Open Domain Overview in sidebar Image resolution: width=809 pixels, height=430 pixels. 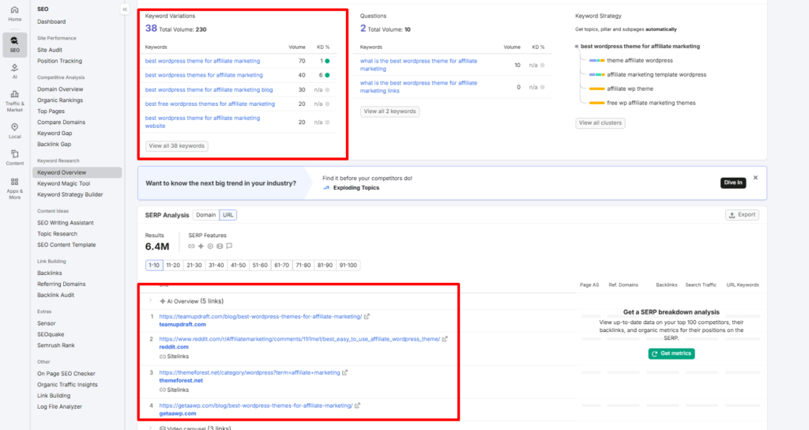click(60, 89)
